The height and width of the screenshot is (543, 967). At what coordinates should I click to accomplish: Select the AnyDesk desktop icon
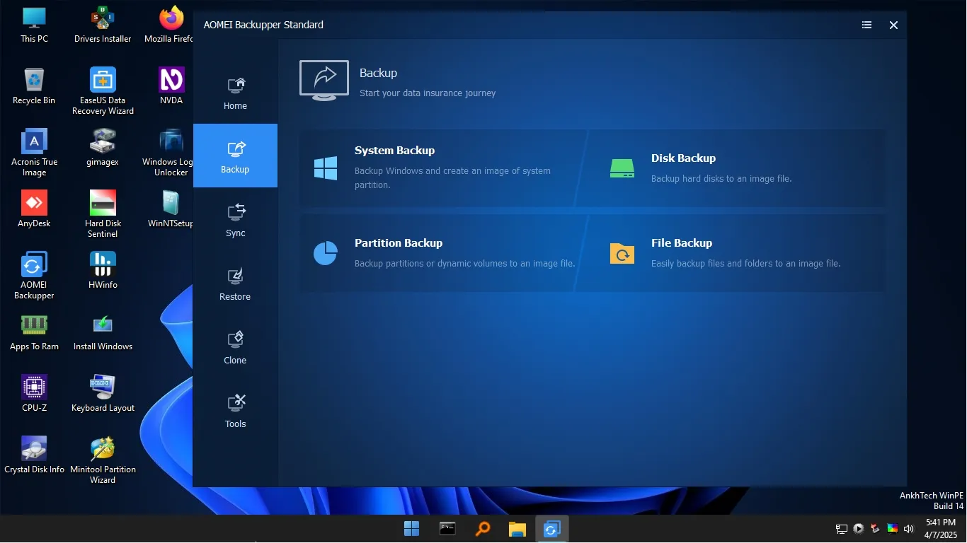[34, 209]
